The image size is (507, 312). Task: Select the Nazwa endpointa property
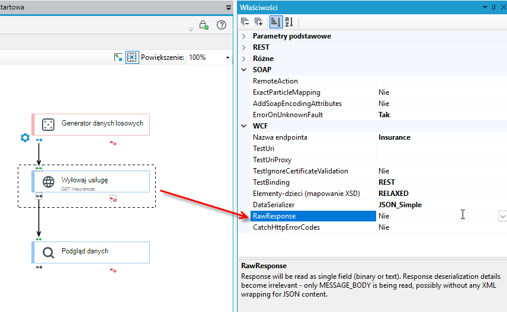(x=313, y=137)
